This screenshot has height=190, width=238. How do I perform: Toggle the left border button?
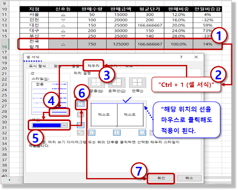[92, 132]
